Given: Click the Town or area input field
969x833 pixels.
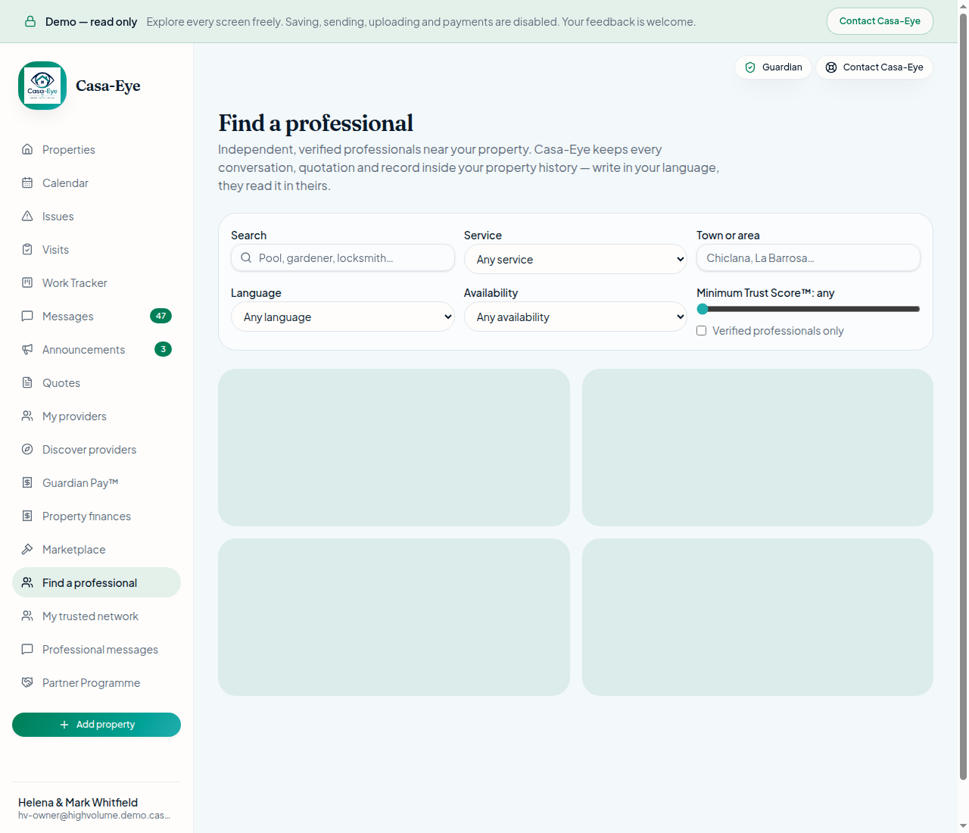Looking at the screenshot, I should (x=809, y=257).
